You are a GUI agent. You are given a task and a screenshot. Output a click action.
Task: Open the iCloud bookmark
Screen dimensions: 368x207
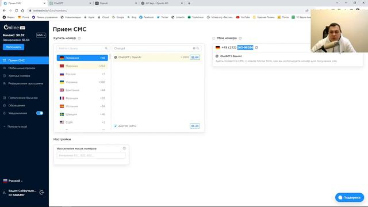point(103,17)
